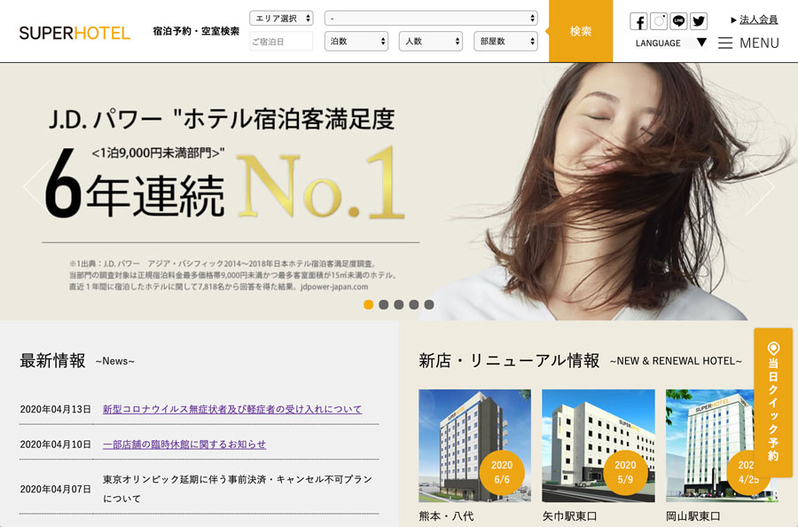Click the location pin quick reservation tab
The height and width of the screenshot is (527, 798).
point(773,402)
